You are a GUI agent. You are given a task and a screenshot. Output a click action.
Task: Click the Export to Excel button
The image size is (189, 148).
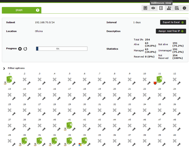[x=173, y=22]
